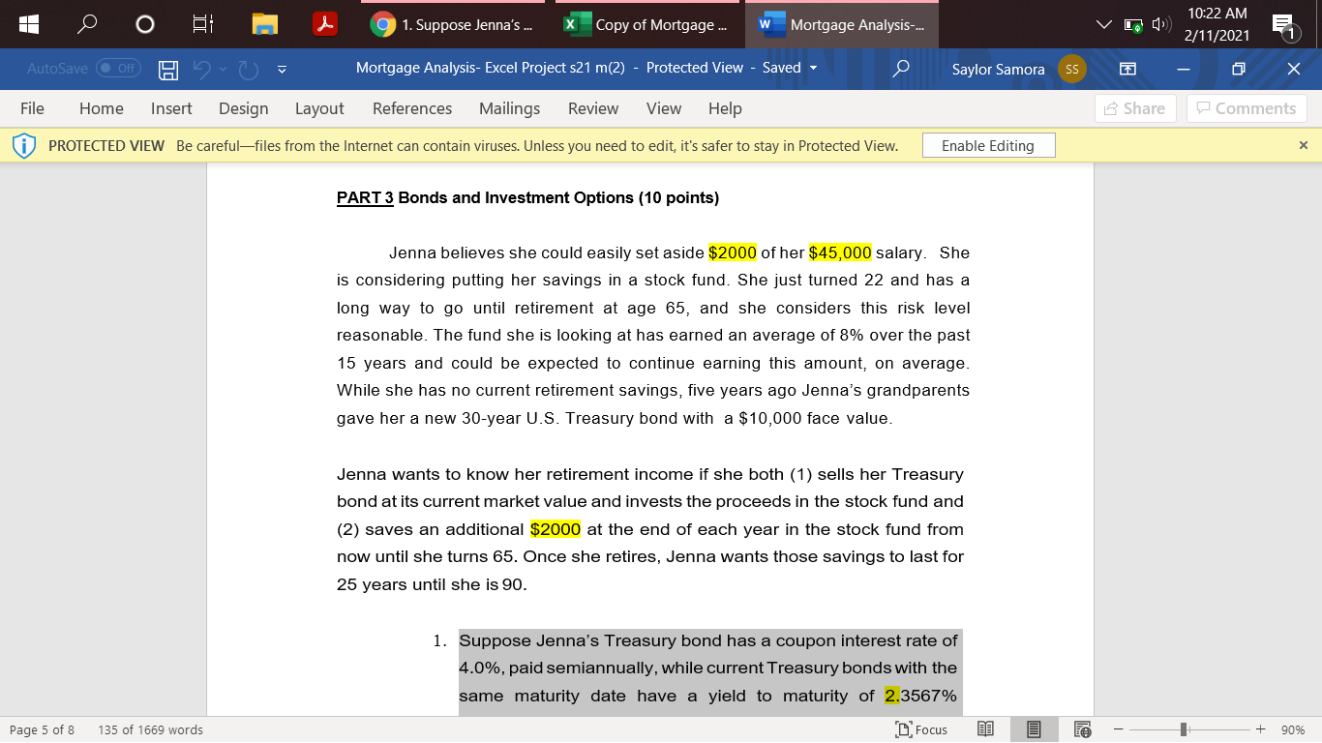This screenshot has height=743, width=1322.
Task: Open the File menu
Action: pyautogui.click(x=32, y=108)
